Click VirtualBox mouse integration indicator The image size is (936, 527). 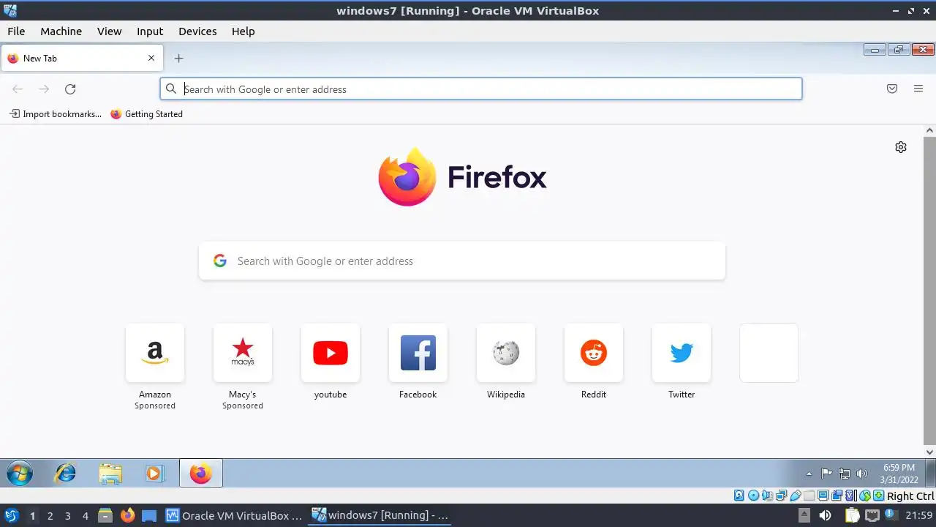[x=864, y=496]
